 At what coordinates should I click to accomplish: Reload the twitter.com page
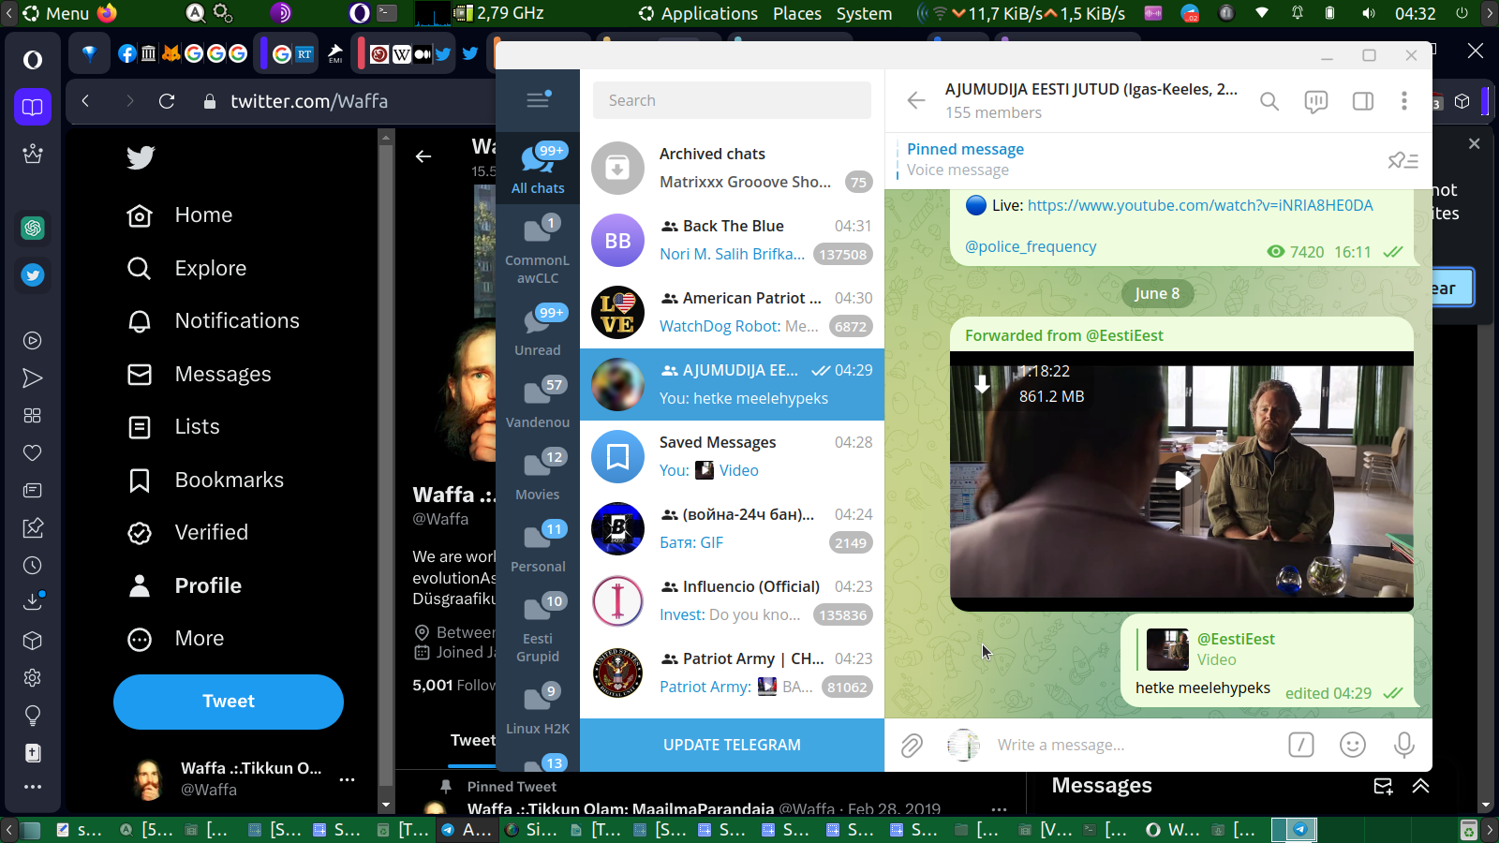pyautogui.click(x=167, y=101)
